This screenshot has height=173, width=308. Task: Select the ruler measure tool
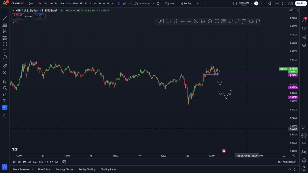(x=5, y=66)
